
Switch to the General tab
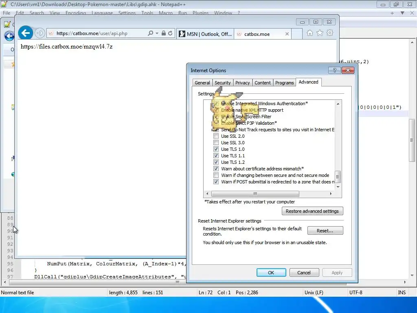(202, 83)
